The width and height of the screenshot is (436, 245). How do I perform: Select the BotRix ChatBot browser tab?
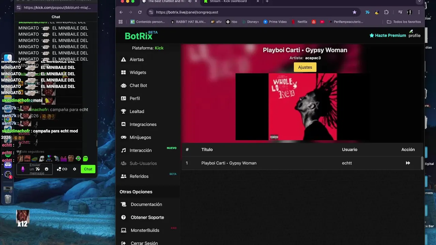point(167,1)
